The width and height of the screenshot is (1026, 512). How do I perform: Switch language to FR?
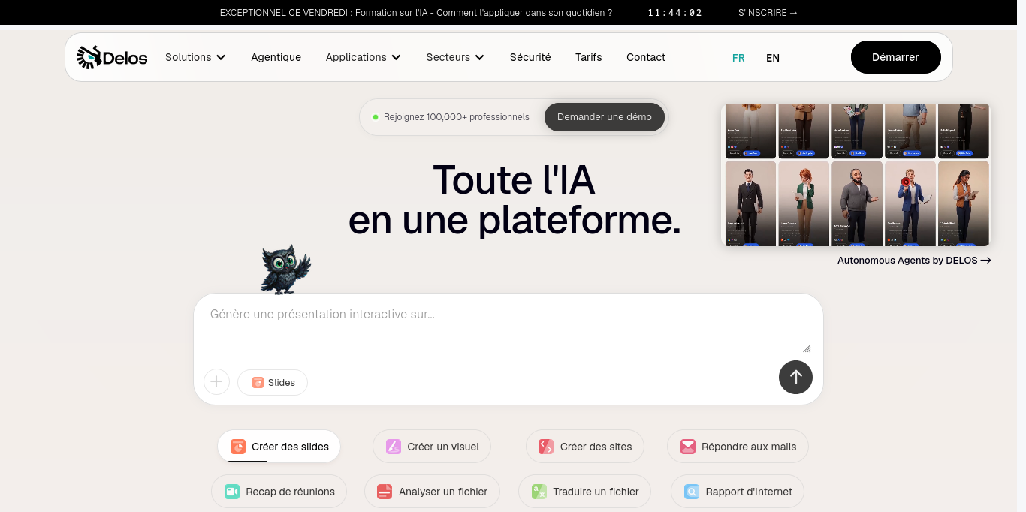(x=738, y=58)
